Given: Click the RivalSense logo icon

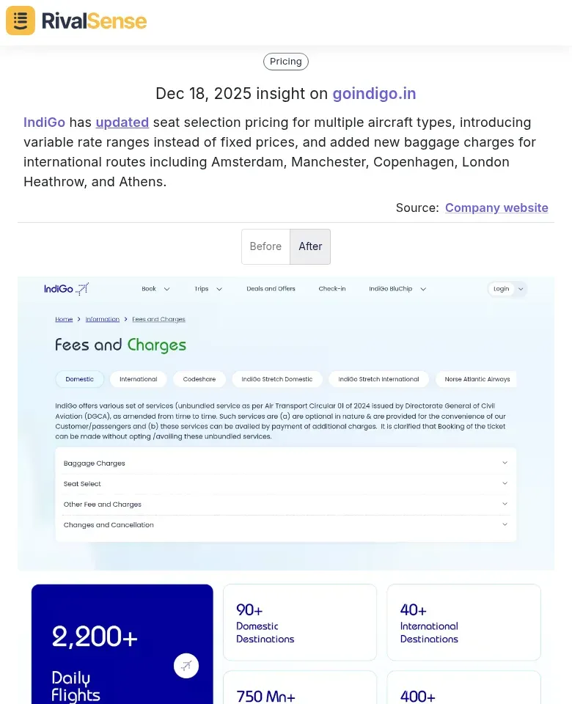Looking at the screenshot, I should tap(20, 21).
